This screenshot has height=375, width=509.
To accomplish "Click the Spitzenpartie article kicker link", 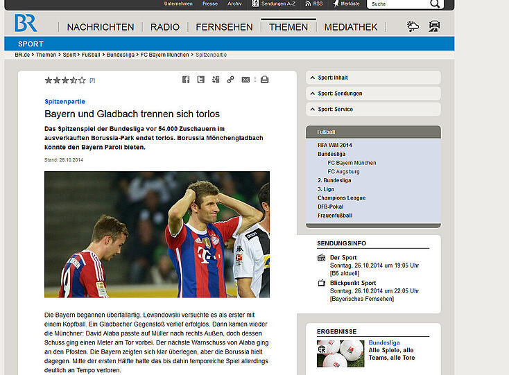I will [x=65, y=101].
